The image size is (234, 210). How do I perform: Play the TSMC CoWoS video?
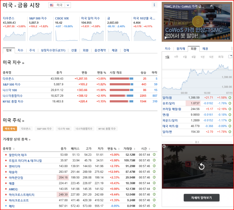[166, 37]
